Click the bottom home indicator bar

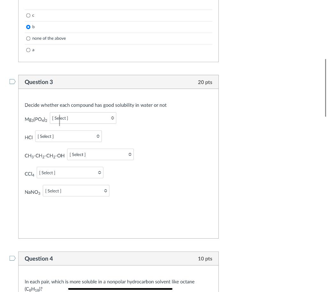(120, 289)
